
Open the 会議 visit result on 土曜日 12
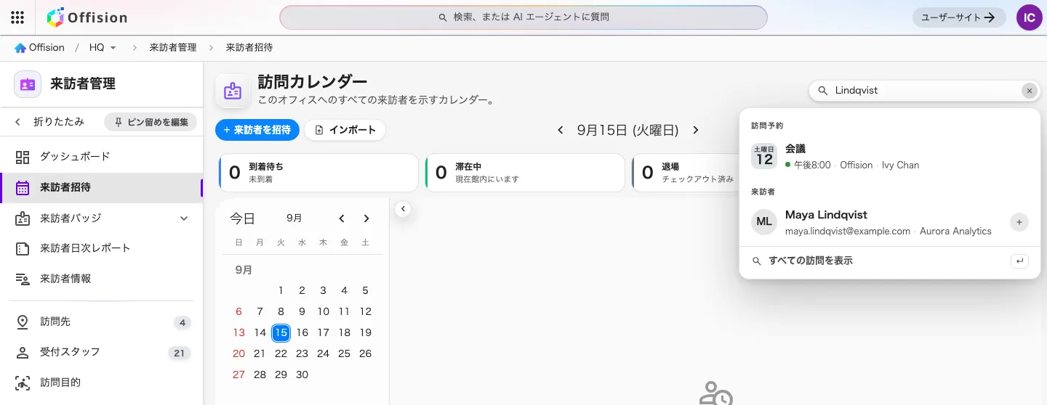click(890, 156)
